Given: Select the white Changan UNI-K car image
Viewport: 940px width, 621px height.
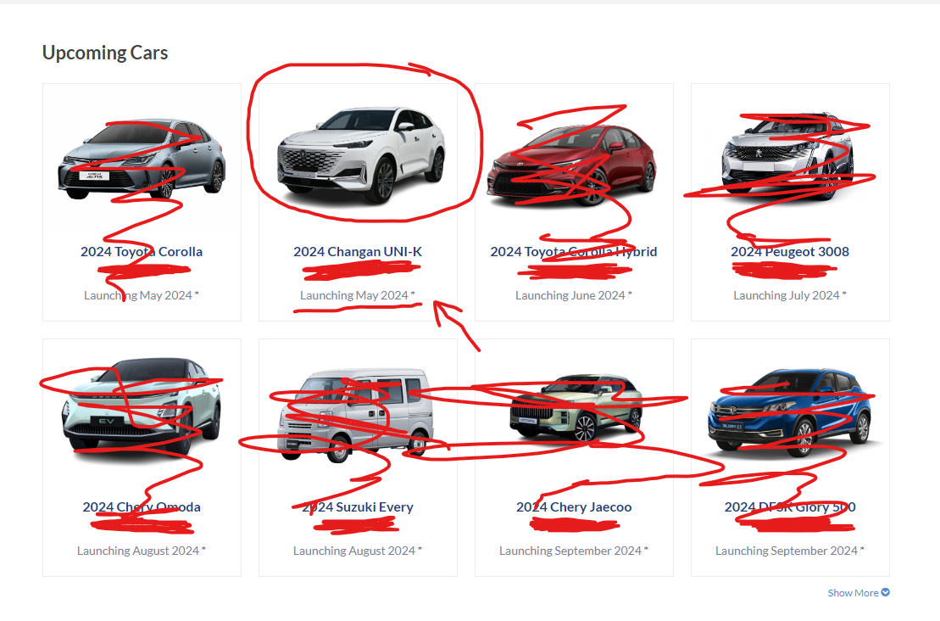Looking at the screenshot, I should click(361, 154).
